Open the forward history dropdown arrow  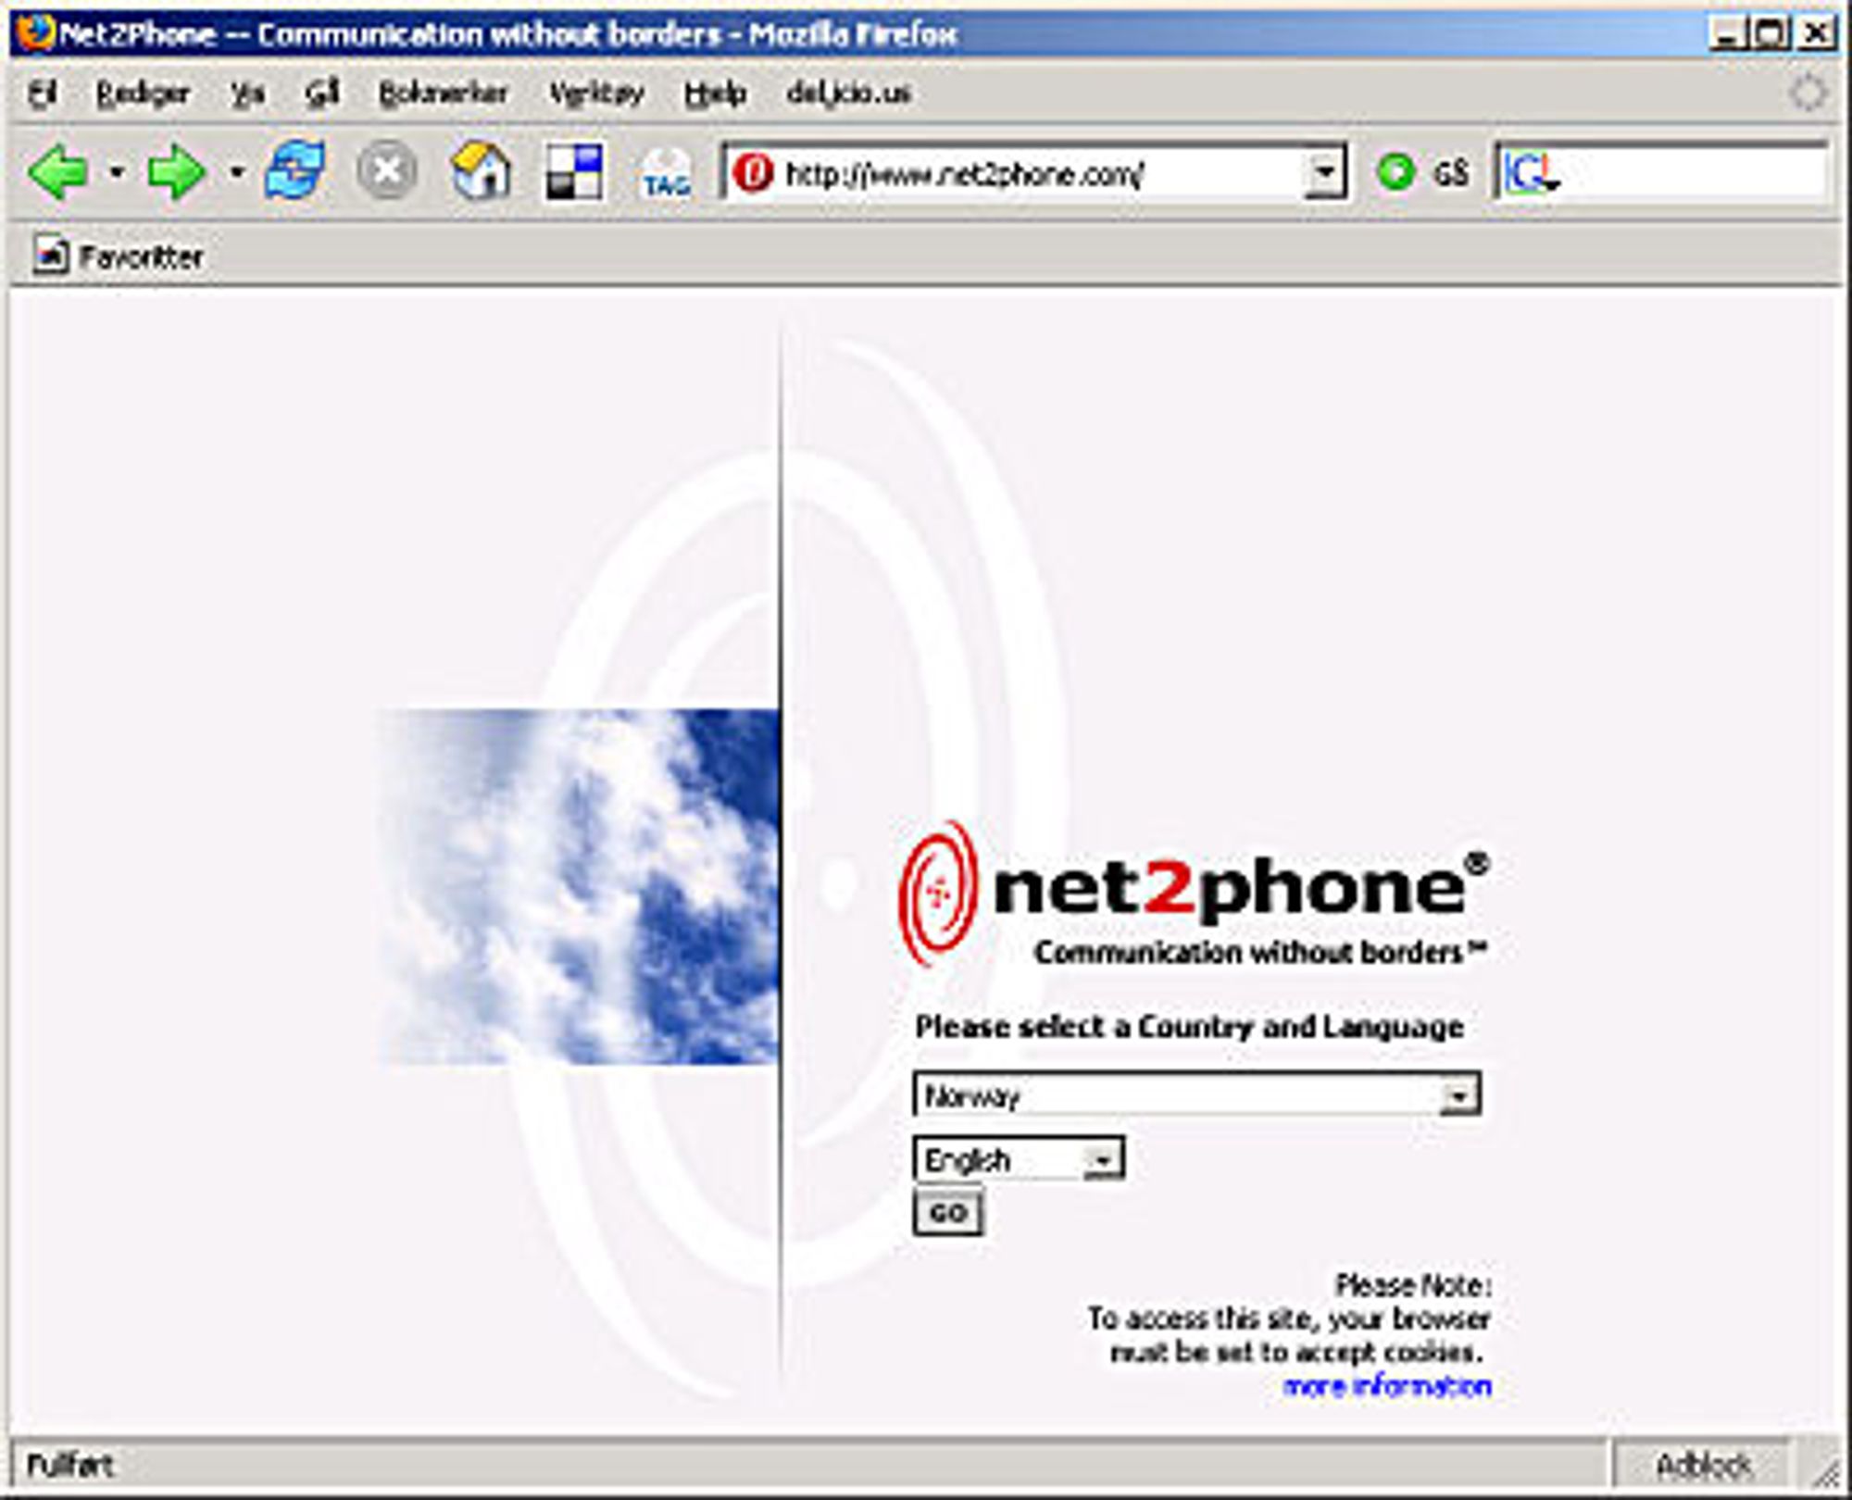pos(237,172)
